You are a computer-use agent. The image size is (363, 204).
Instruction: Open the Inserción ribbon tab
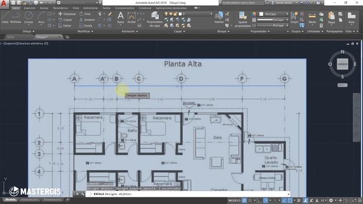(29, 8)
